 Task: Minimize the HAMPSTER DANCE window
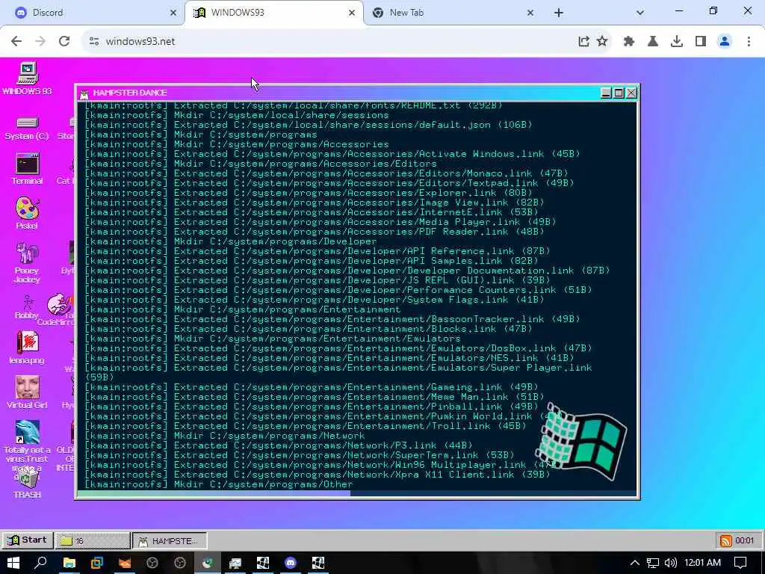(x=606, y=93)
